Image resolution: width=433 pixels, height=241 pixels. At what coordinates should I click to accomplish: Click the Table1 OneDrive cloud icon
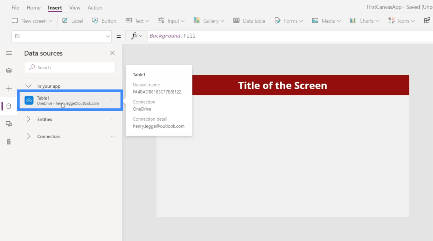pos(29,100)
